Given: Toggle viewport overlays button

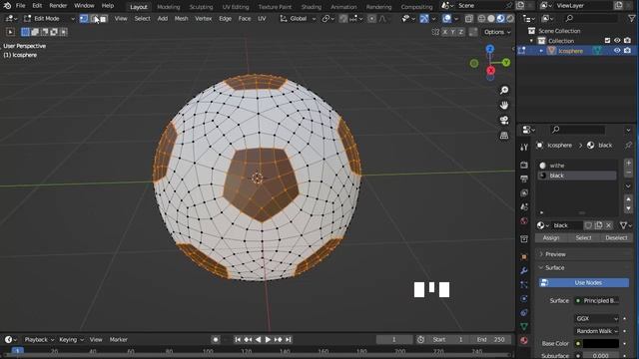Looking at the screenshot, I should pos(447,19).
